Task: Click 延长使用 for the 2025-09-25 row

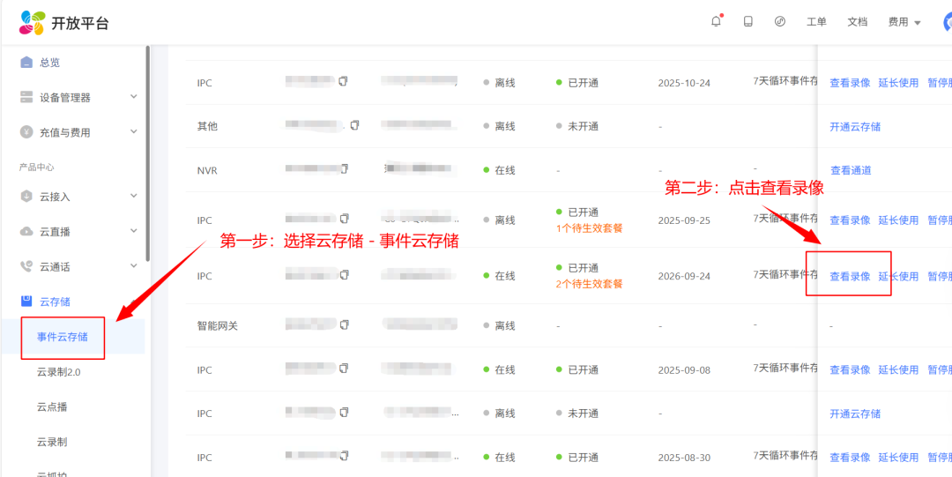Action: point(898,220)
